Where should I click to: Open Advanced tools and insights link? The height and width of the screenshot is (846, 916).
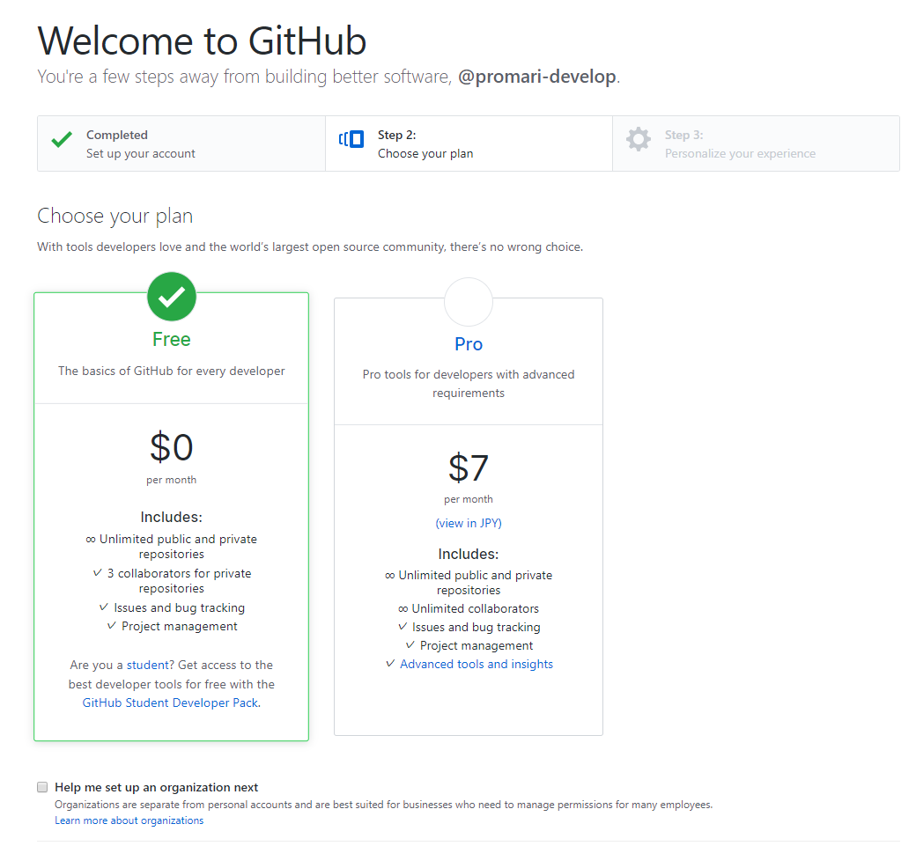[476, 665]
